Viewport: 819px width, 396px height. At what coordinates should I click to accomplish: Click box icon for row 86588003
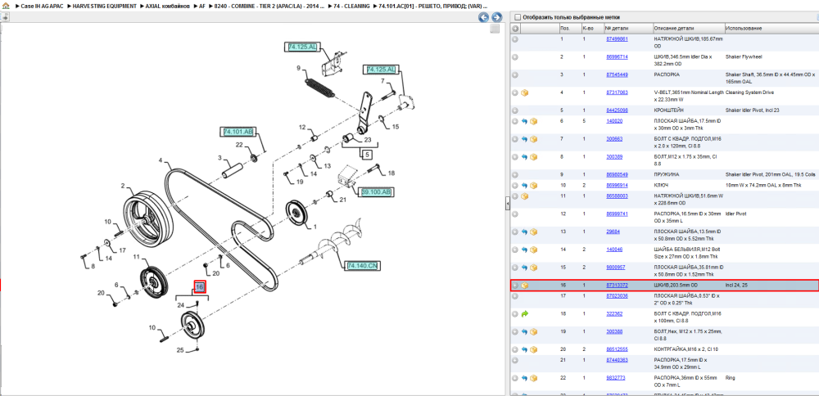coord(525,196)
